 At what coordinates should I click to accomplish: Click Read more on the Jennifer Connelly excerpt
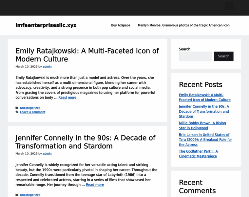point(95,185)
